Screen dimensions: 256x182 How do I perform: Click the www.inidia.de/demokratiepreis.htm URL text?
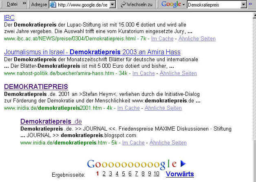(64, 143)
